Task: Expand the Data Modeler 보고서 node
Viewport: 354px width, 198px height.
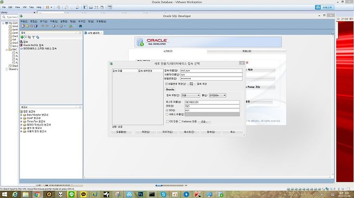Action: tap(21, 115)
